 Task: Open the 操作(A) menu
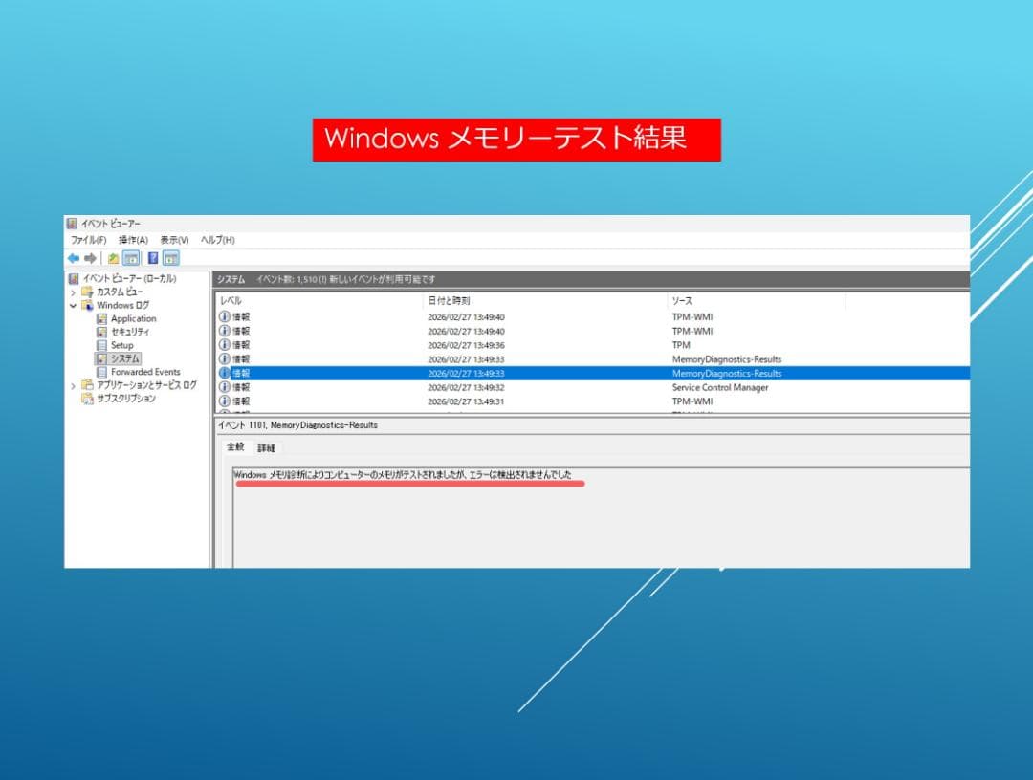pos(133,240)
